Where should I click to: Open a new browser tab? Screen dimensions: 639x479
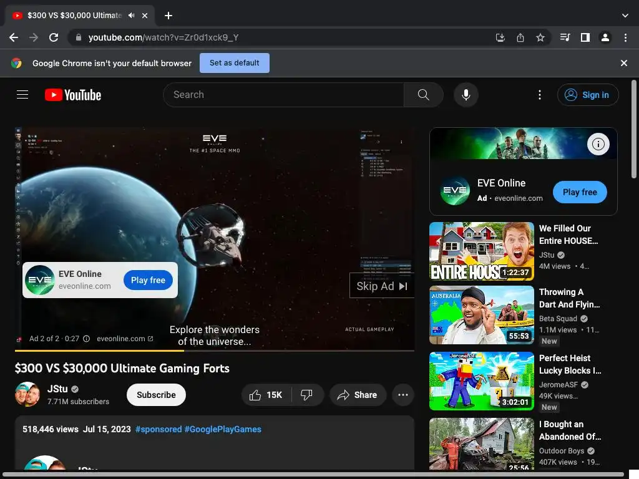pos(168,16)
